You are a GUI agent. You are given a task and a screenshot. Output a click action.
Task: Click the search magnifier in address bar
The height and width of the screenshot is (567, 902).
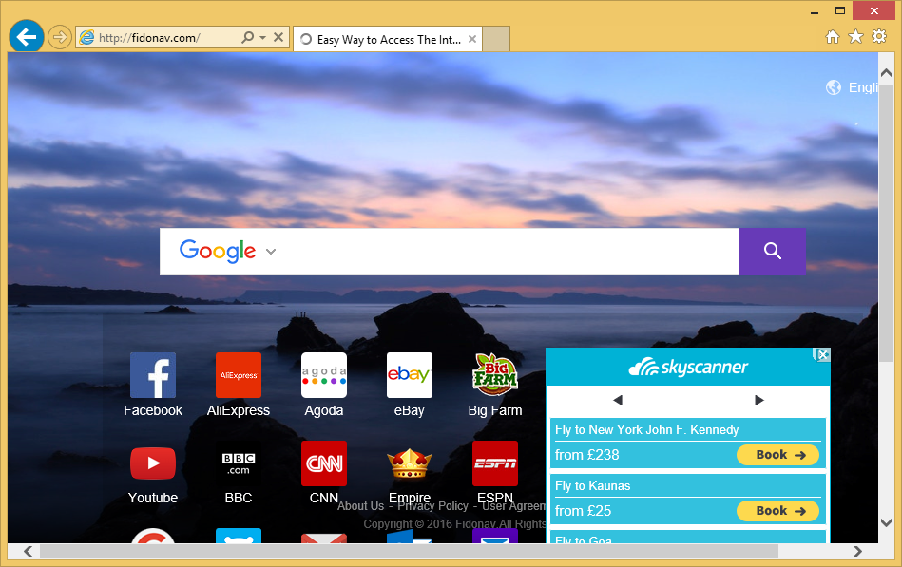(x=247, y=37)
